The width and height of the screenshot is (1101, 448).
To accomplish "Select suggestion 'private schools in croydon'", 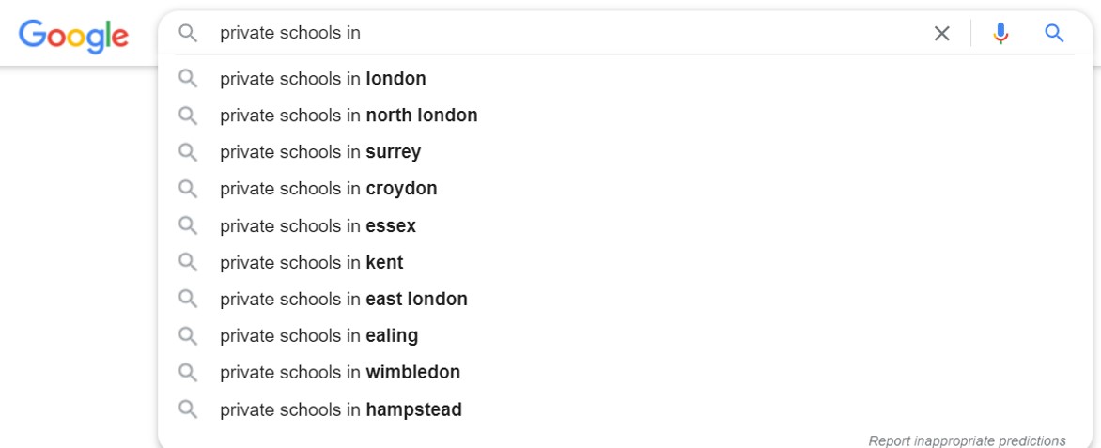I will tap(625, 189).
